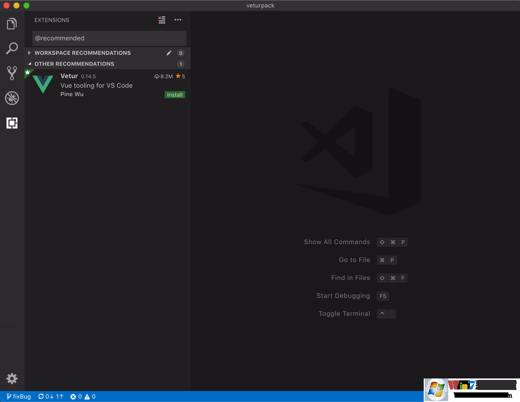The width and height of the screenshot is (520, 402).
Task: Click the Extensions icon in the activity bar
Action: [12, 123]
